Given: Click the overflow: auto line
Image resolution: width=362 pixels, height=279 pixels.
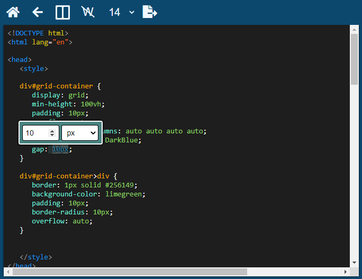Looking at the screenshot, I should 62,221.
